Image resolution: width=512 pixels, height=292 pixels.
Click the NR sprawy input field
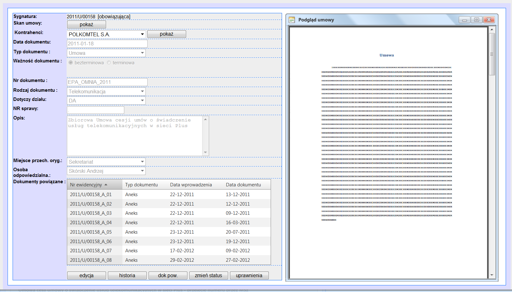pos(96,110)
